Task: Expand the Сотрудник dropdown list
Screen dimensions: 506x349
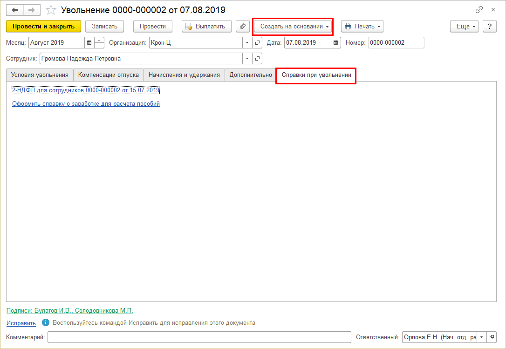Action: pyautogui.click(x=247, y=58)
